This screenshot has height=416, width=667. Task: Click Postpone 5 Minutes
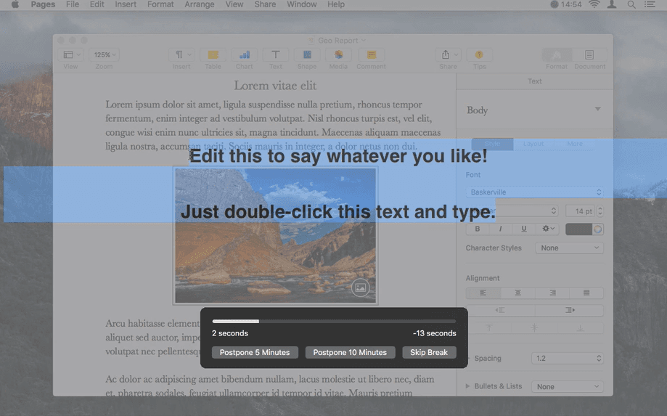[x=255, y=352]
